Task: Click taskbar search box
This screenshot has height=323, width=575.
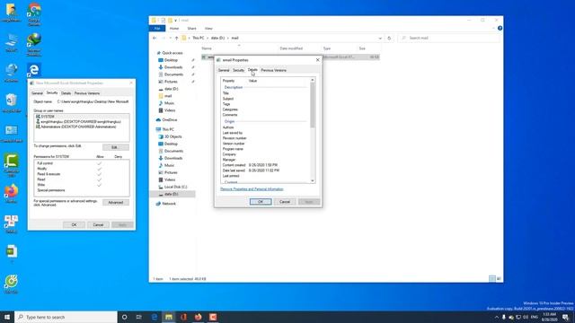Action: (66, 317)
